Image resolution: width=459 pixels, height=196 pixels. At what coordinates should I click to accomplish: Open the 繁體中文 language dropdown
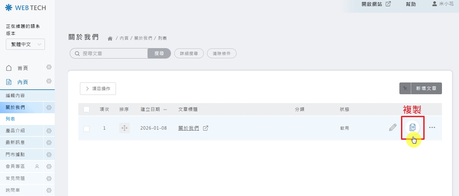(25, 45)
